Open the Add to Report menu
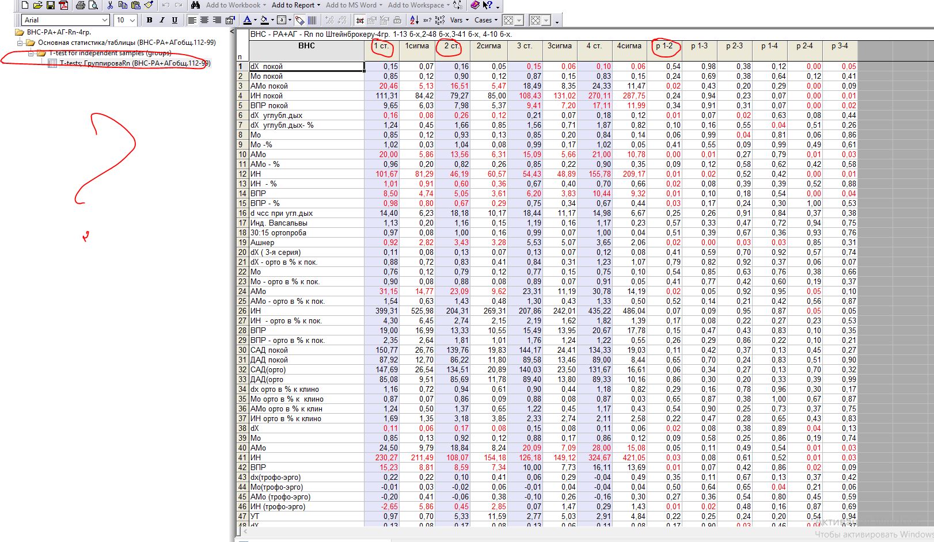 [x=296, y=5]
